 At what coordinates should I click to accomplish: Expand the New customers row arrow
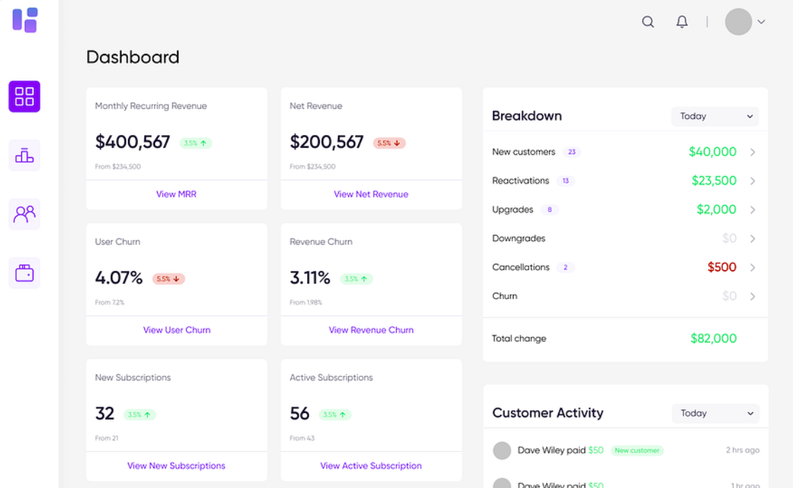coord(753,152)
